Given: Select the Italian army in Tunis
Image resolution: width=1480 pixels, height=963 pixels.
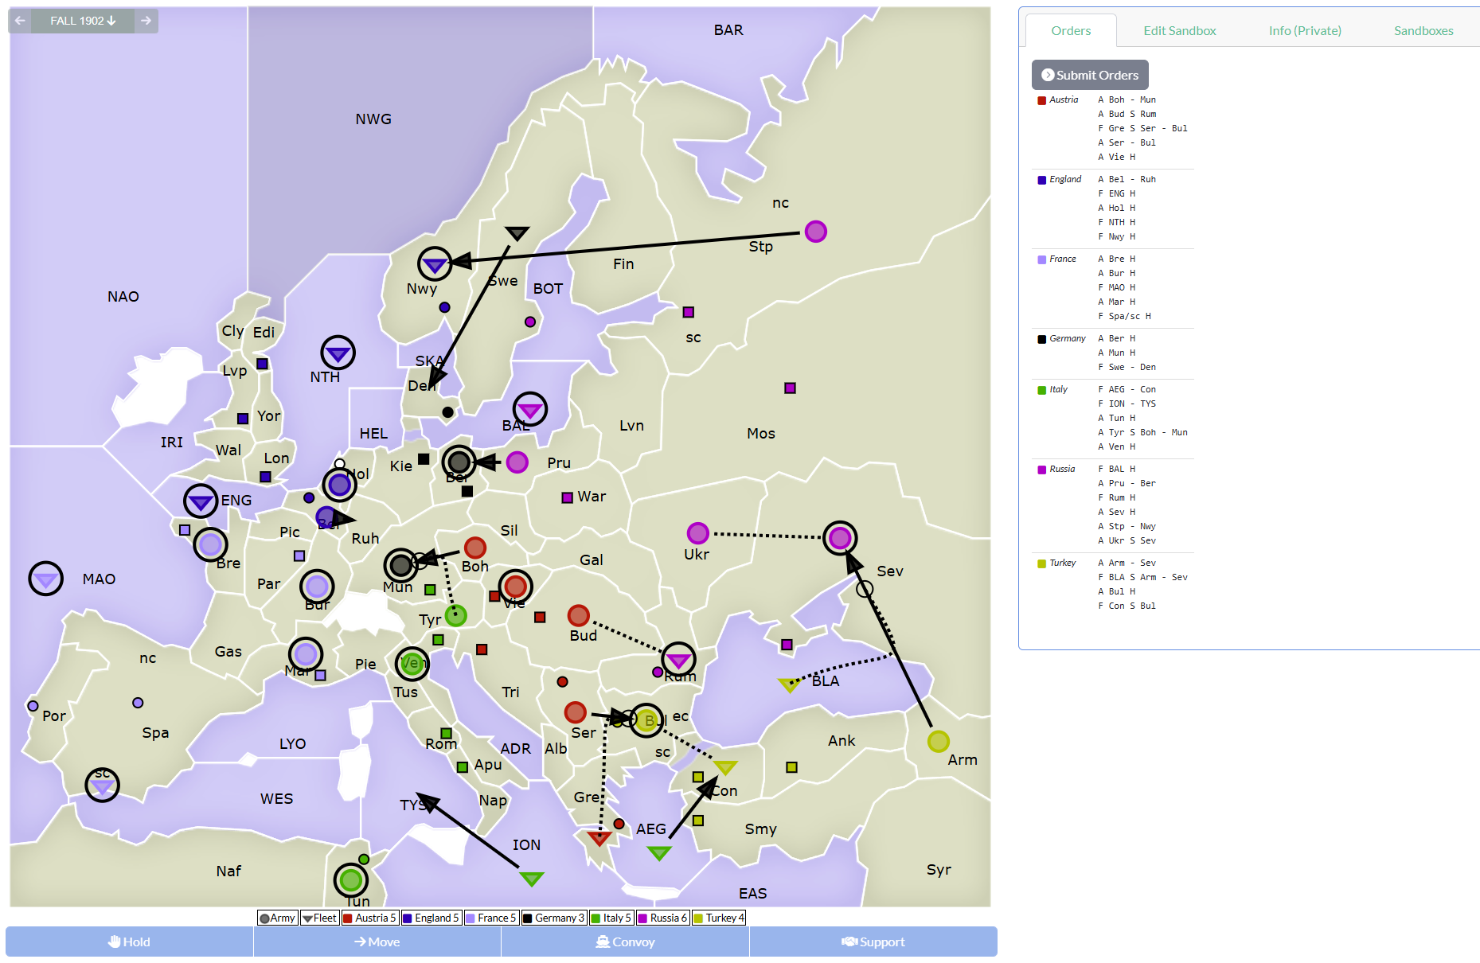Looking at the screenshot, I should coord(350,880).
